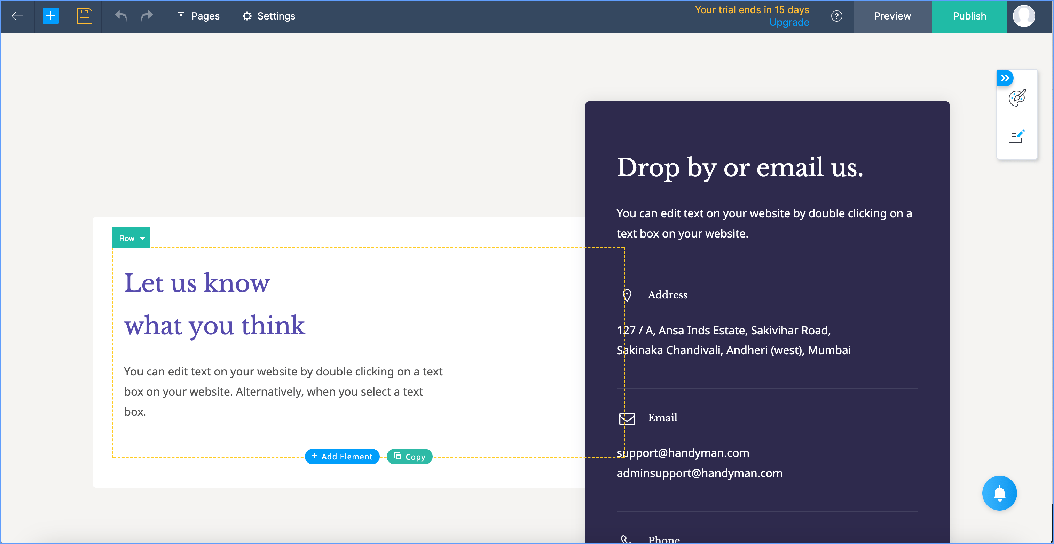This screenshot has width=1054, height=544.
Task: Open the Pages menu
Action: pos(198,16)
